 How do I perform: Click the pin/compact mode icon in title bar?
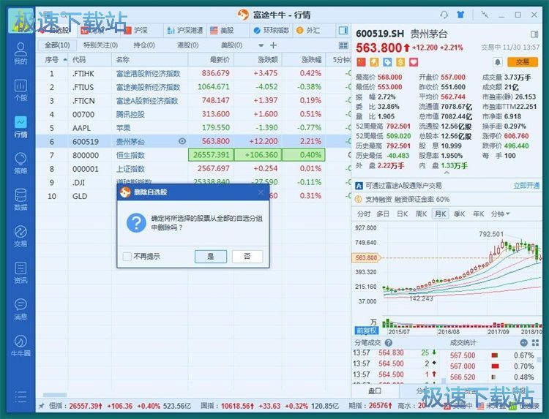coord(485,15)
